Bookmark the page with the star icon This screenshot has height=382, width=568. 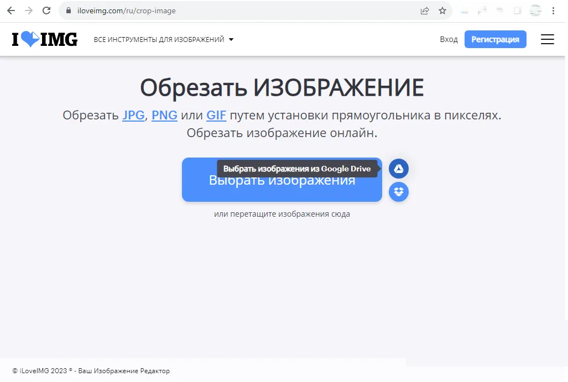[441, 11]
